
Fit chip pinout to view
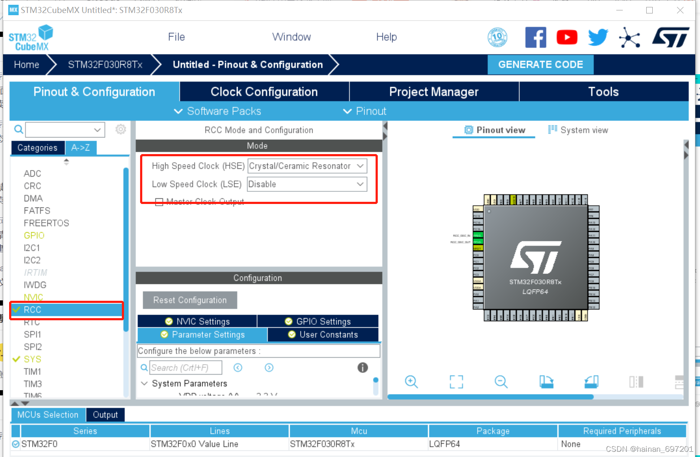(x=456, y=382)
